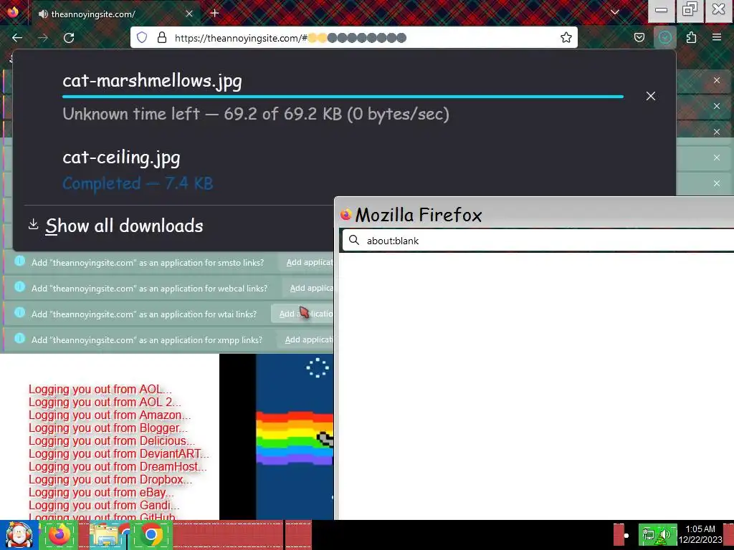
Task: Click 'Logging you out from eBay...' text
Action: [101, 493]
